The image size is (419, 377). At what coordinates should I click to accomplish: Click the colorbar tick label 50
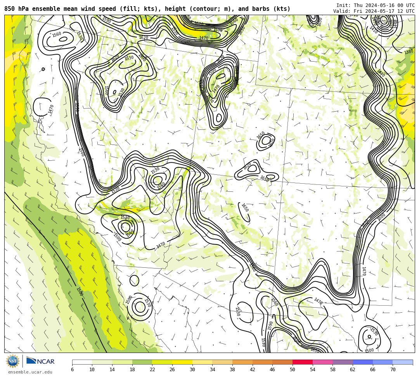pos(293,370)
